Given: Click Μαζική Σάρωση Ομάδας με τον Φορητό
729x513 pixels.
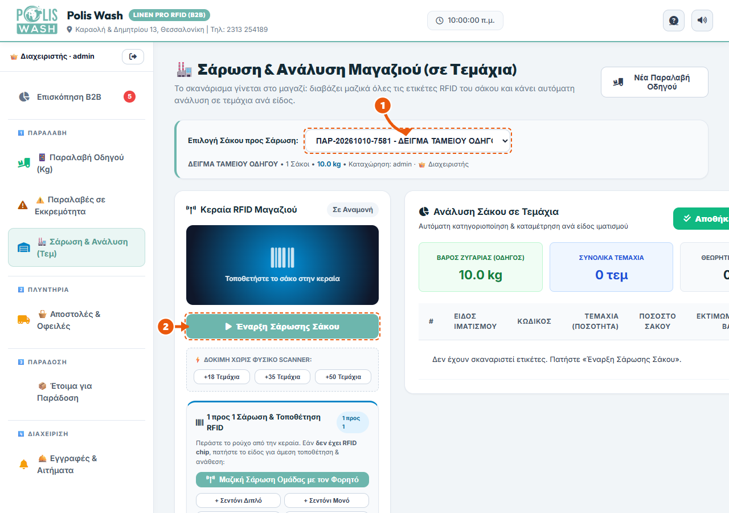Looking at the screenshot, I should 282,479.
